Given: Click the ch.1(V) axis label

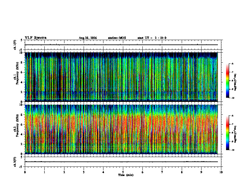Looking at the screenshot, I should [x=15, y=45].
